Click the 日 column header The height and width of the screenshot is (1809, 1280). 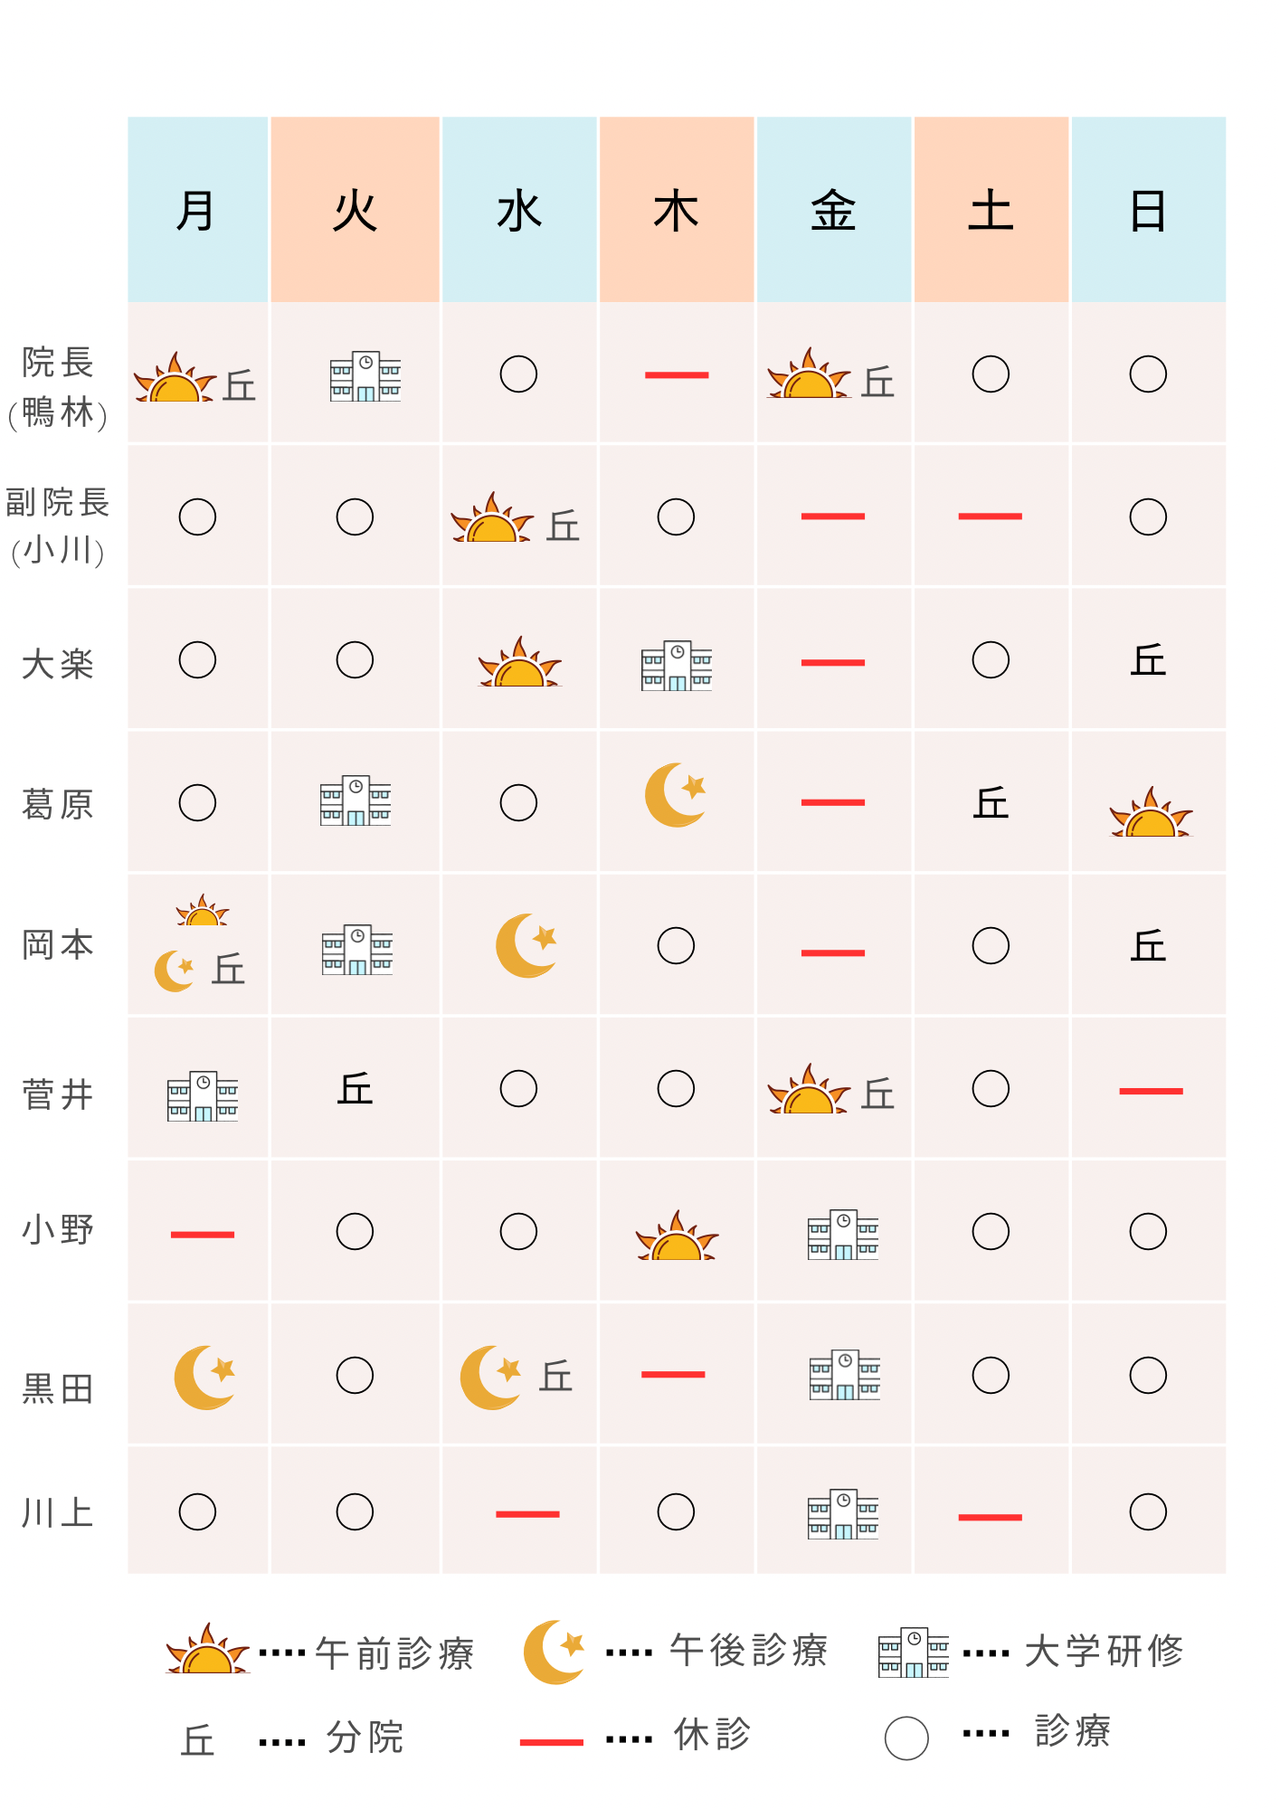[x=1148, y=210]
